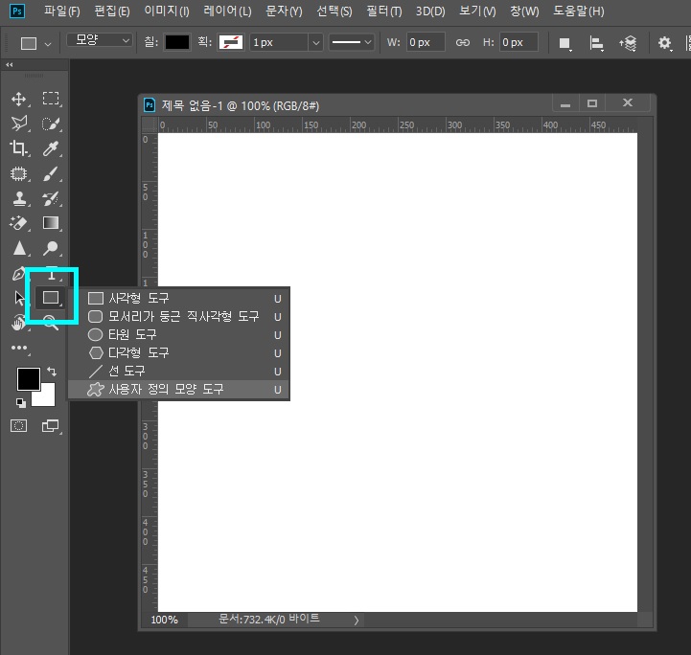Click the Photoshop Ps application icon
691x655 pixels.
point(17,11)
